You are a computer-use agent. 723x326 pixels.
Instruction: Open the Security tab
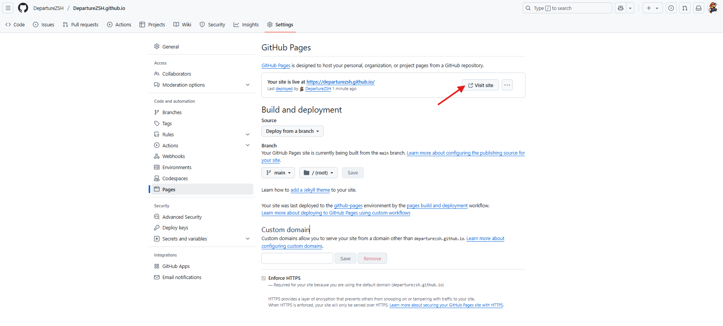click(212, 24)
